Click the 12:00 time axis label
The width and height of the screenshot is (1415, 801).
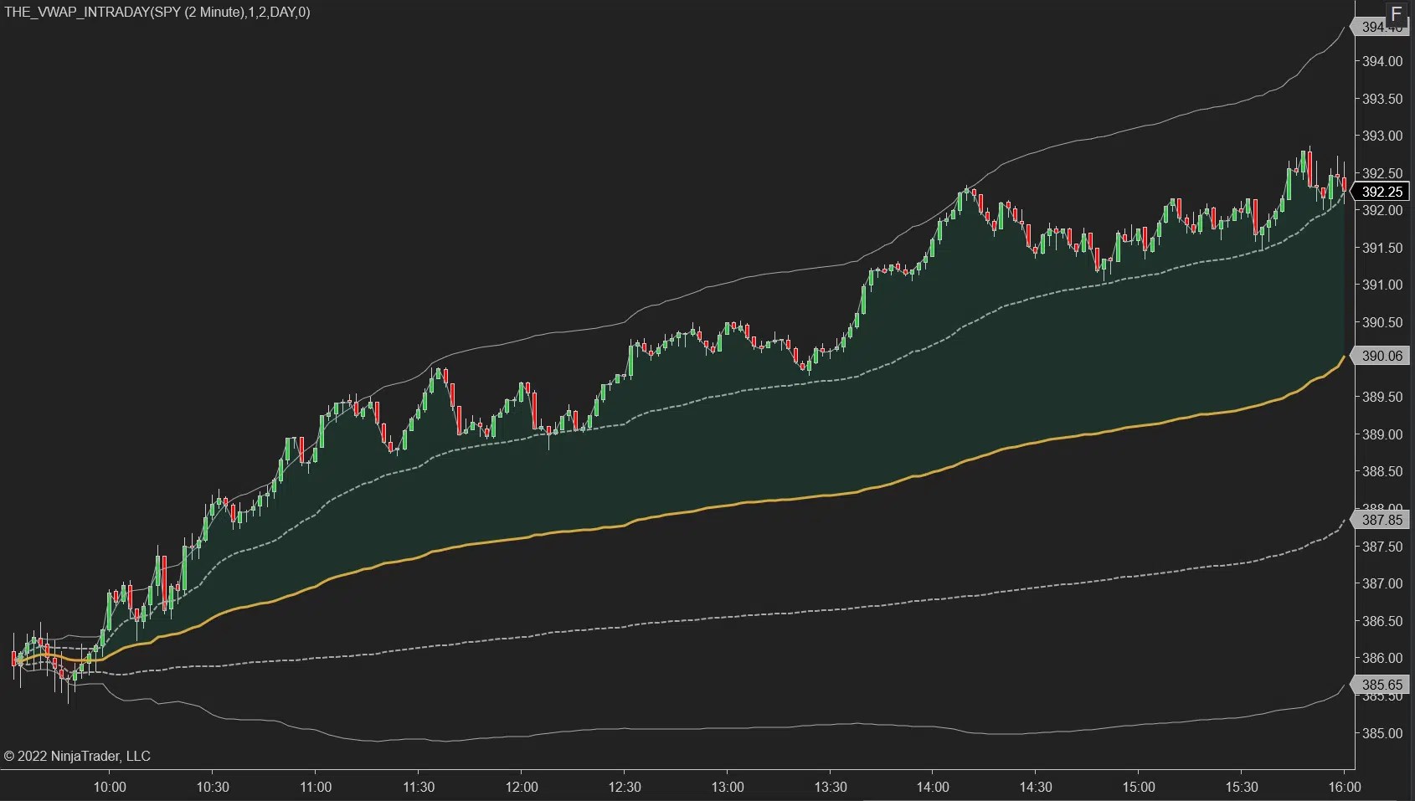522,787
